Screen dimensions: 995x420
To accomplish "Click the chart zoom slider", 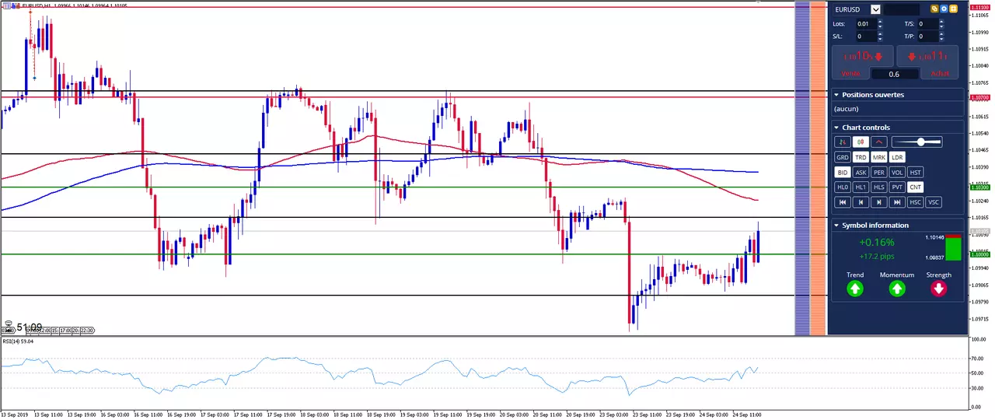I will point(917,142).
